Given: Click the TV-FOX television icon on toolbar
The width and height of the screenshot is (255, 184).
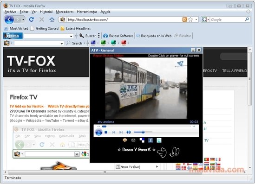Looking at the screenshot, I should [x=7, y=43].
